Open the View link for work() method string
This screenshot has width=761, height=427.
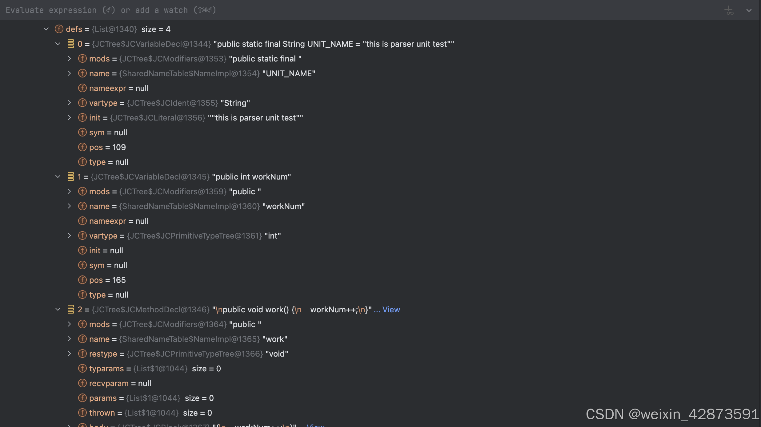click(x=392, y=309)
